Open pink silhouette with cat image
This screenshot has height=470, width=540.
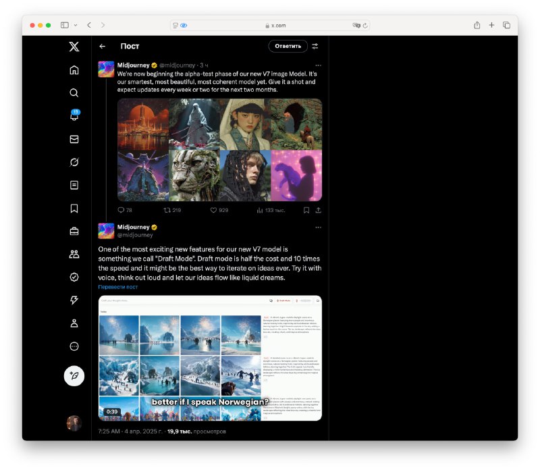coord(296,176)
